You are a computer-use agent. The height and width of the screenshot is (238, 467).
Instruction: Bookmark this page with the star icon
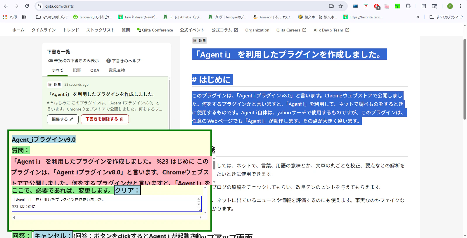point(341,6)
